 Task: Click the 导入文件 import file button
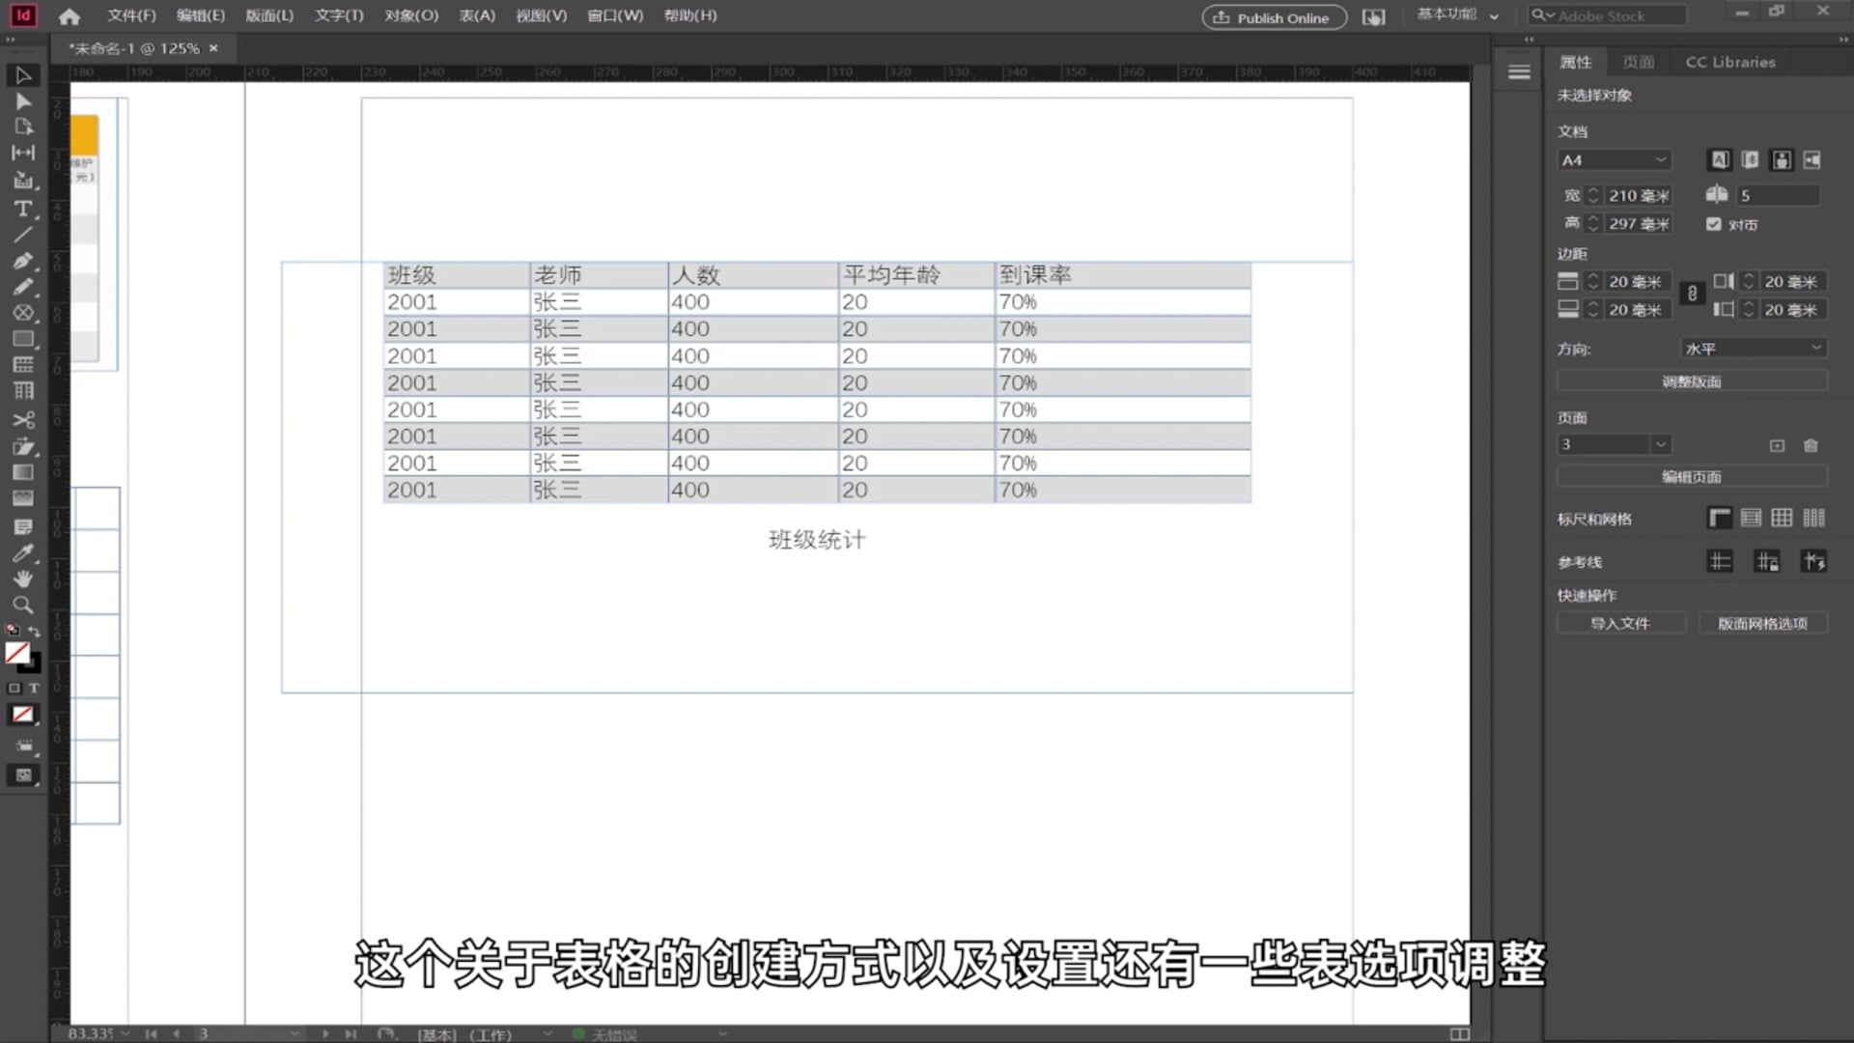pos(1620,624)
